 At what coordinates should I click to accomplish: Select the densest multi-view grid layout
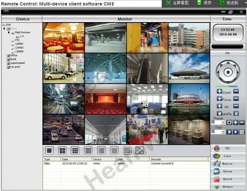point(127,151)
